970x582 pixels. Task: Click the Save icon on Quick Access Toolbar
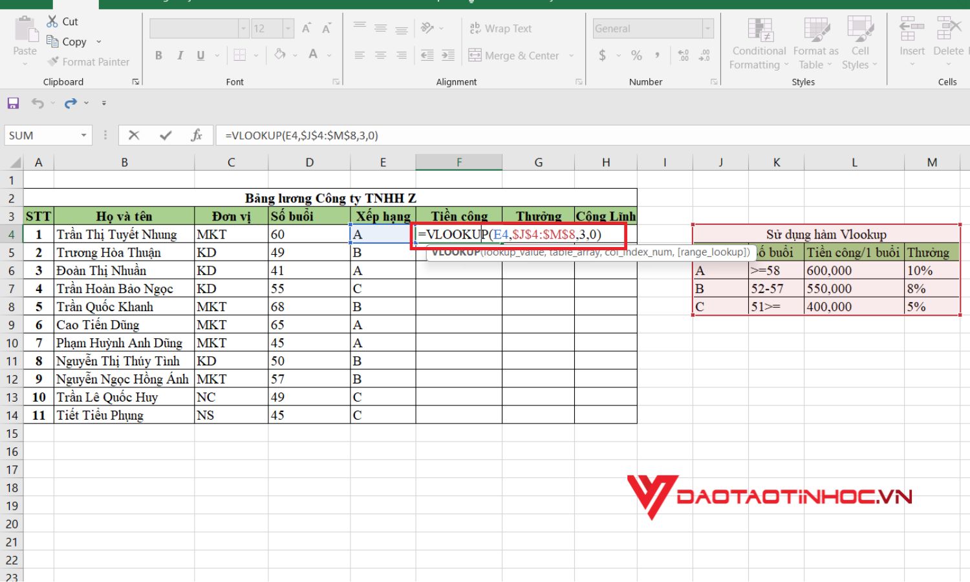pos(12,102)
